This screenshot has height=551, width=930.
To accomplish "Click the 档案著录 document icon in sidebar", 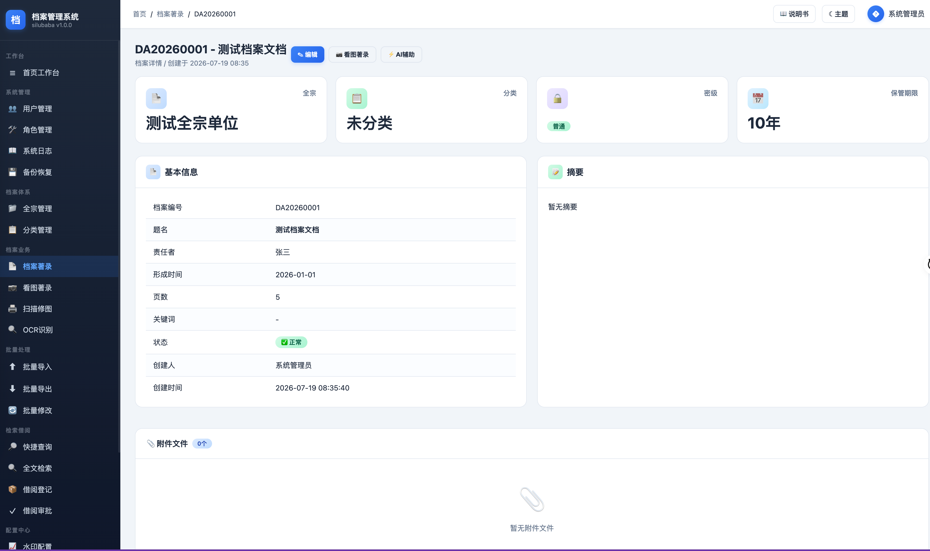I will pos(13,266).
